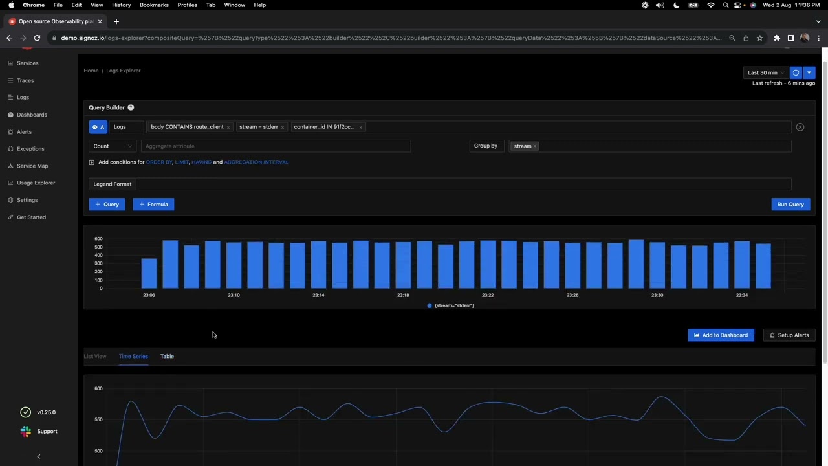The image size is (828, 466).
Task: Remove the stream = stderr filter
Action: [x=283, y=128]
